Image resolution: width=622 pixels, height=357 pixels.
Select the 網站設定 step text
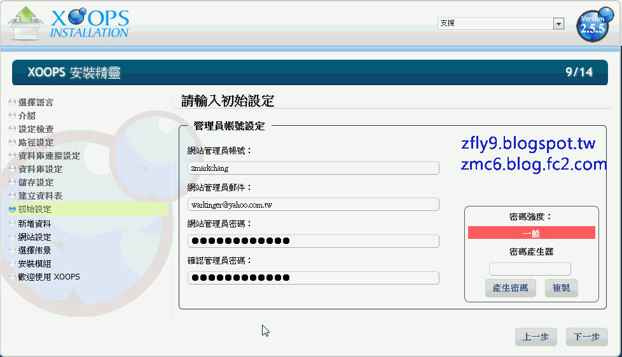click(x=34, y=237)
